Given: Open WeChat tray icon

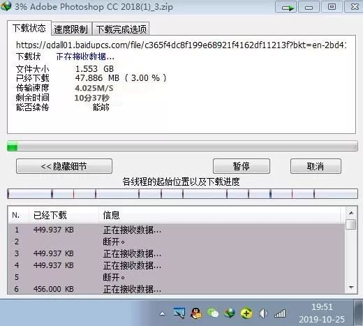Looking at the screenshot, I should 213,313.
